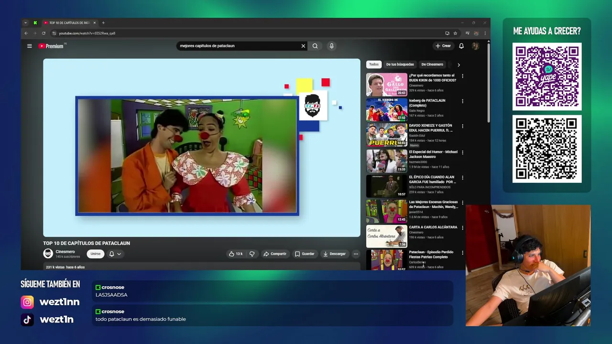The width and height of the screenshot is (612, 344).
Task: Open browser profile avatar in toolbar
Action: [x=476, y=33]
